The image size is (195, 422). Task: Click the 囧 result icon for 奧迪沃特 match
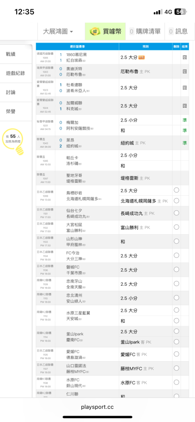(185, 72)
